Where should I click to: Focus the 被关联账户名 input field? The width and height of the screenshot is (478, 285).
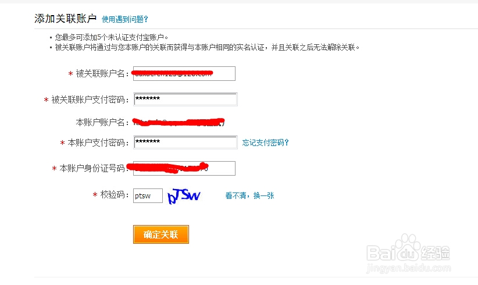[x=184, y=73]
